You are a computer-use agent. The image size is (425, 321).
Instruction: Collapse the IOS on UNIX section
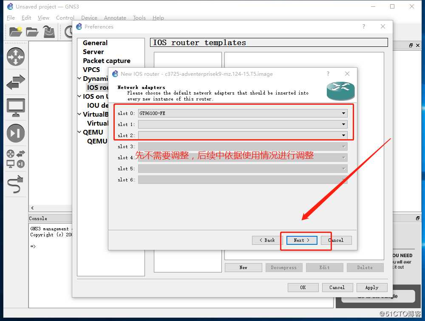pyautogui.click(x=79, y=96)
